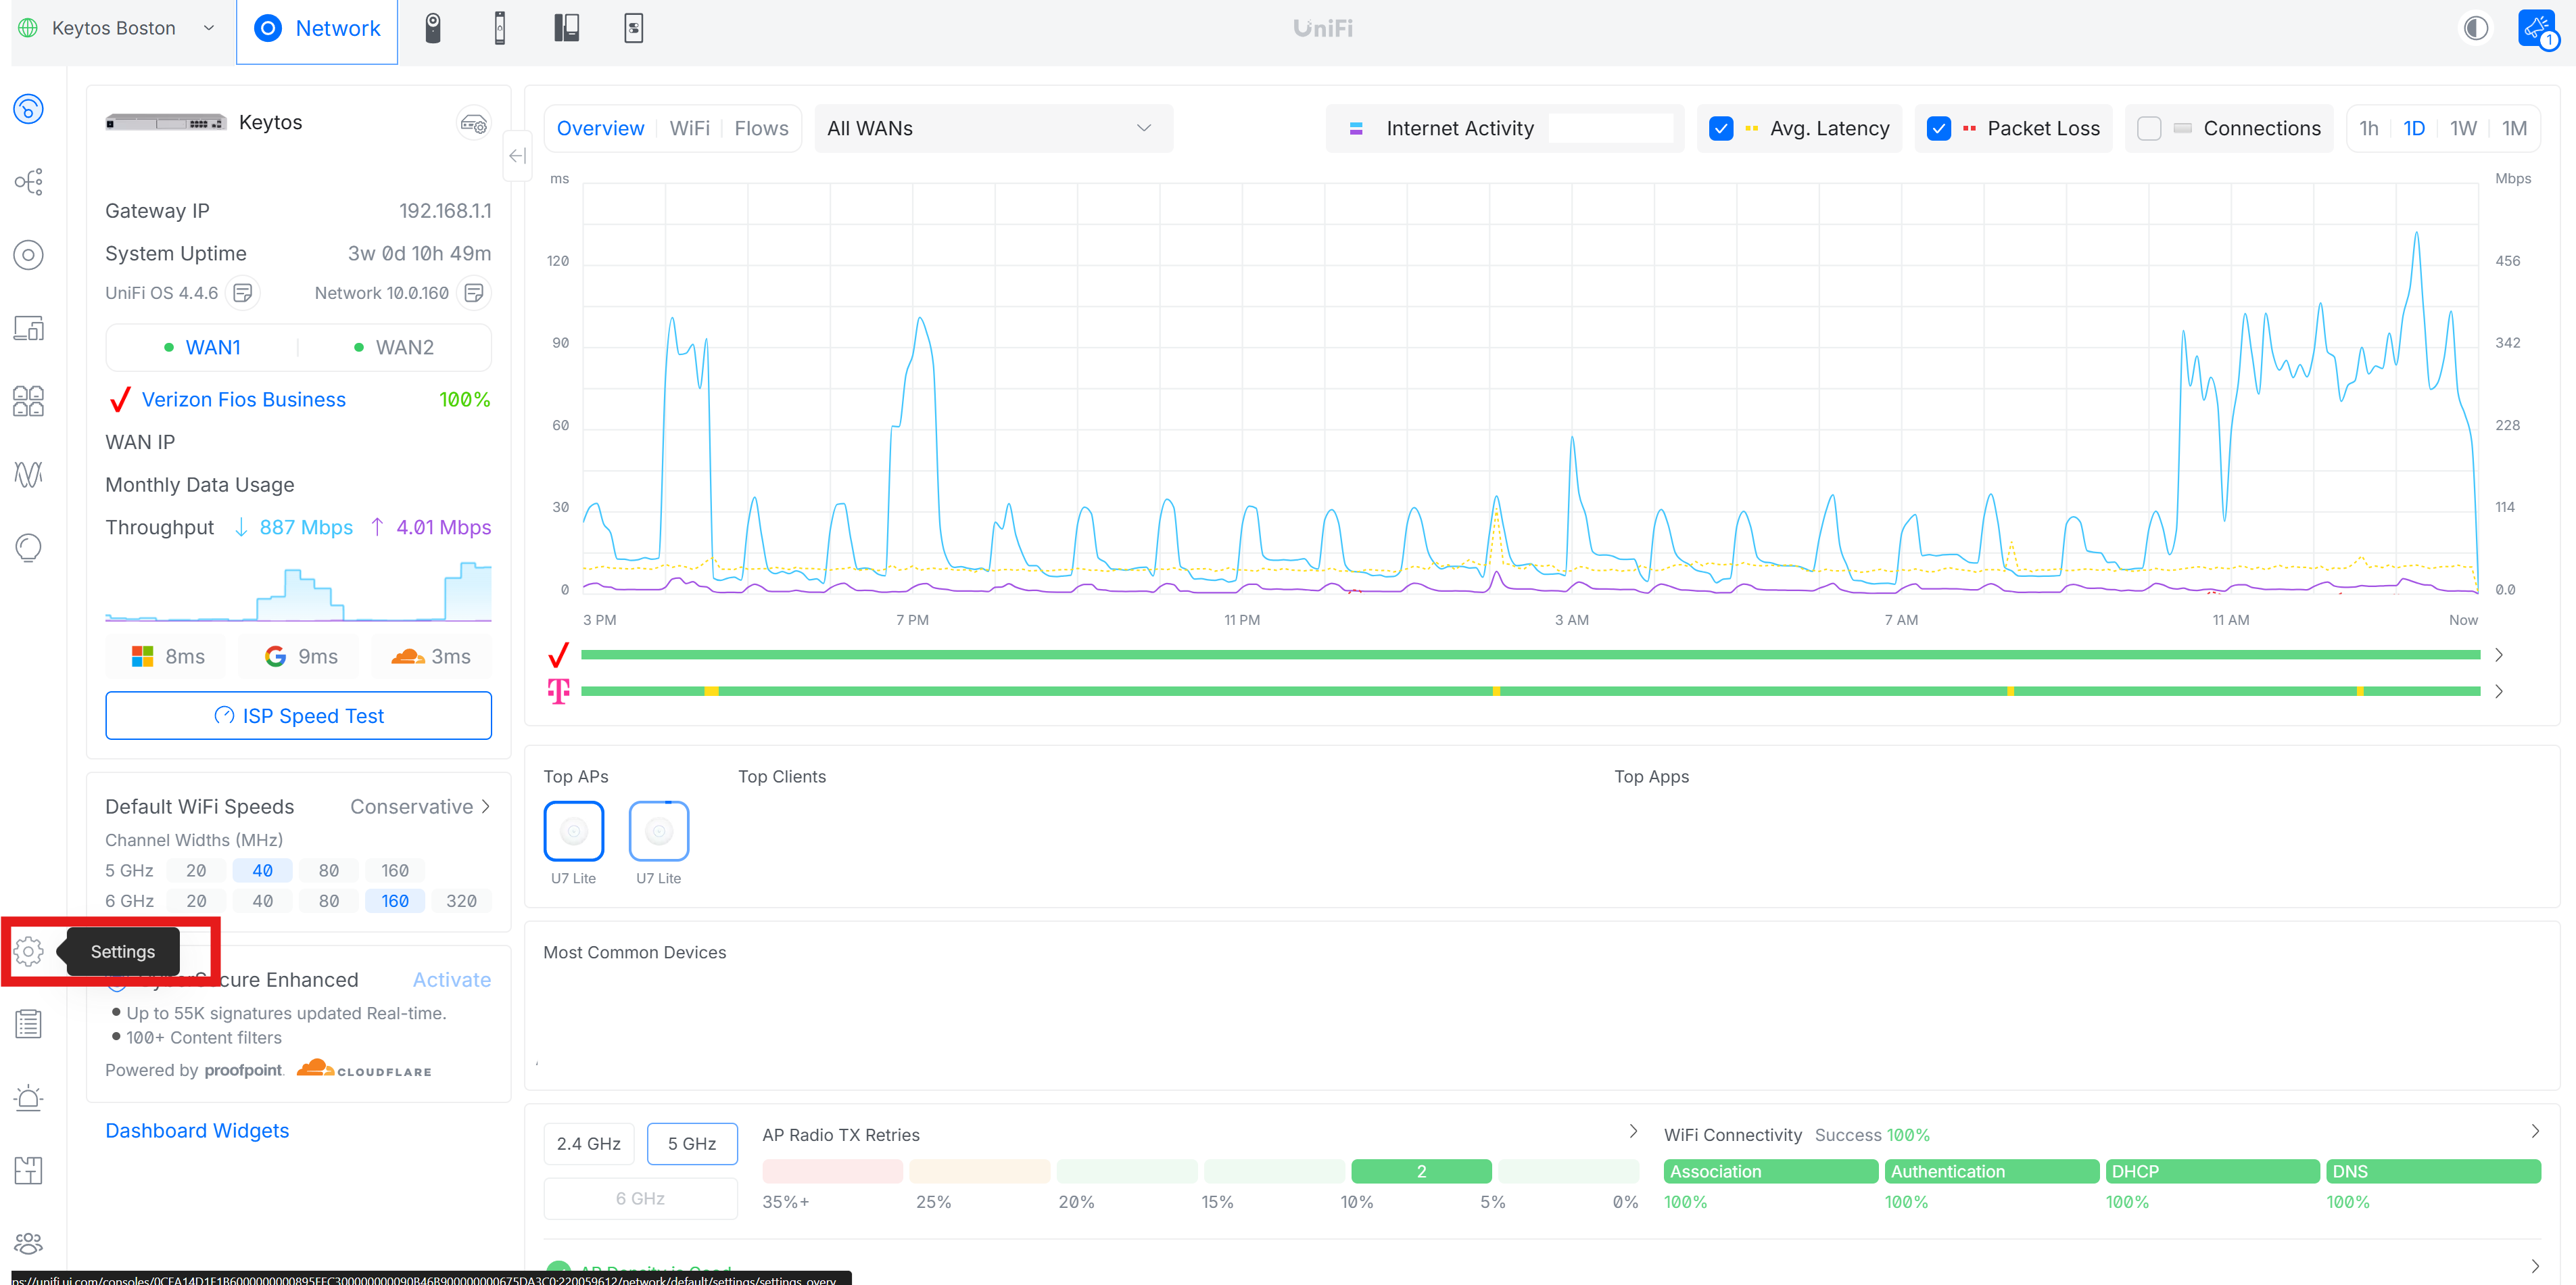Image resolution: width=2576 pixels, height=1285 pixels.
Task: Open the UniFi Protect camera app
Action: click(433, 27)
